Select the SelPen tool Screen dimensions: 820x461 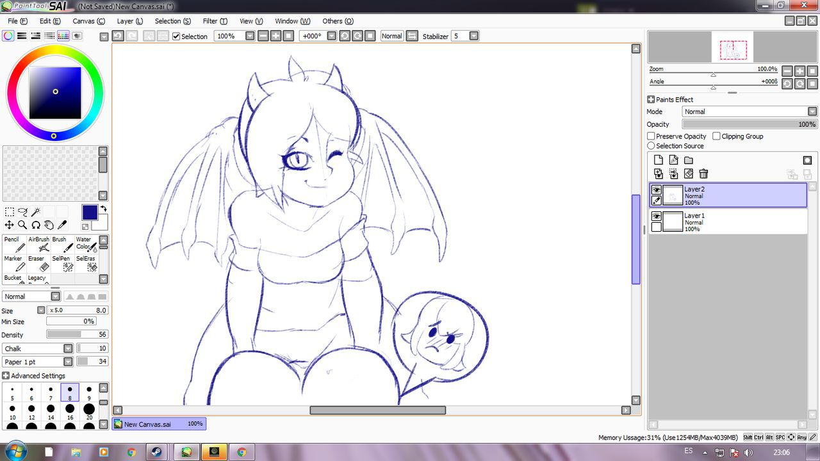coord(62,263)
